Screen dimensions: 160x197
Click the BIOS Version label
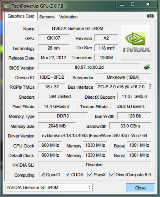pyautogui.click(x=22, y=68)
